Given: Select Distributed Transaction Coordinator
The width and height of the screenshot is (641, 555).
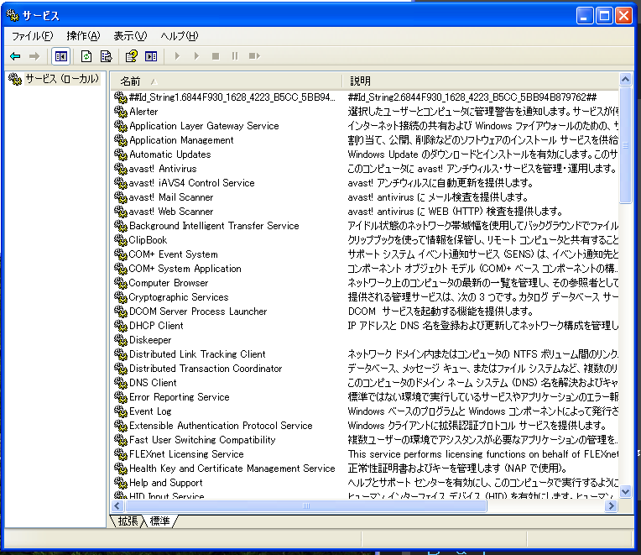Looking at the screenshot, I should (x=206, y=369).
